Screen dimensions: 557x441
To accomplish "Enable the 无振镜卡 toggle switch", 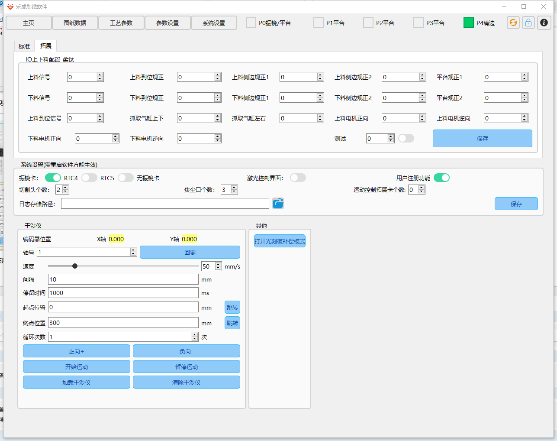I will [126, 178].
